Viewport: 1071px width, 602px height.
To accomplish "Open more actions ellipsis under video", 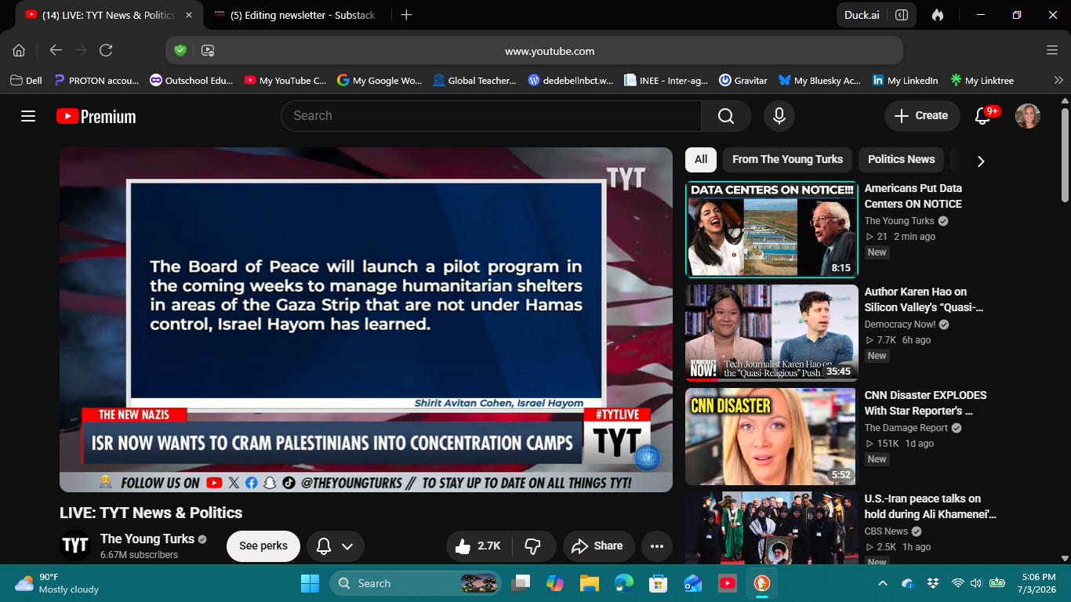I will [x=657, y=546].
